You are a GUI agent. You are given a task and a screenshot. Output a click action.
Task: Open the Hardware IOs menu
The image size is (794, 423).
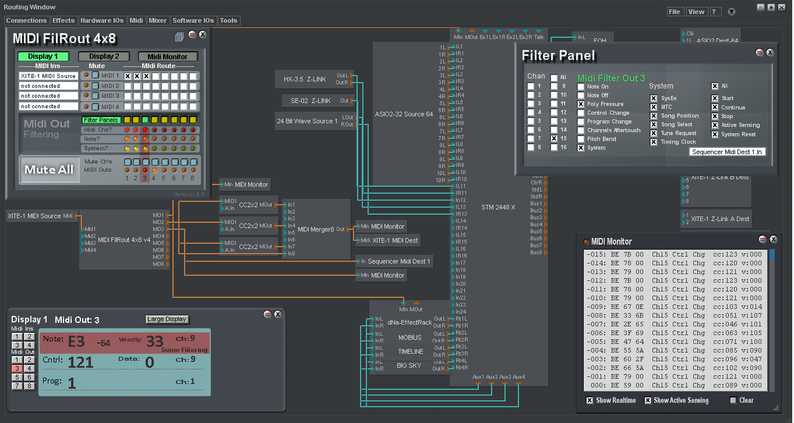coord(102,20)
